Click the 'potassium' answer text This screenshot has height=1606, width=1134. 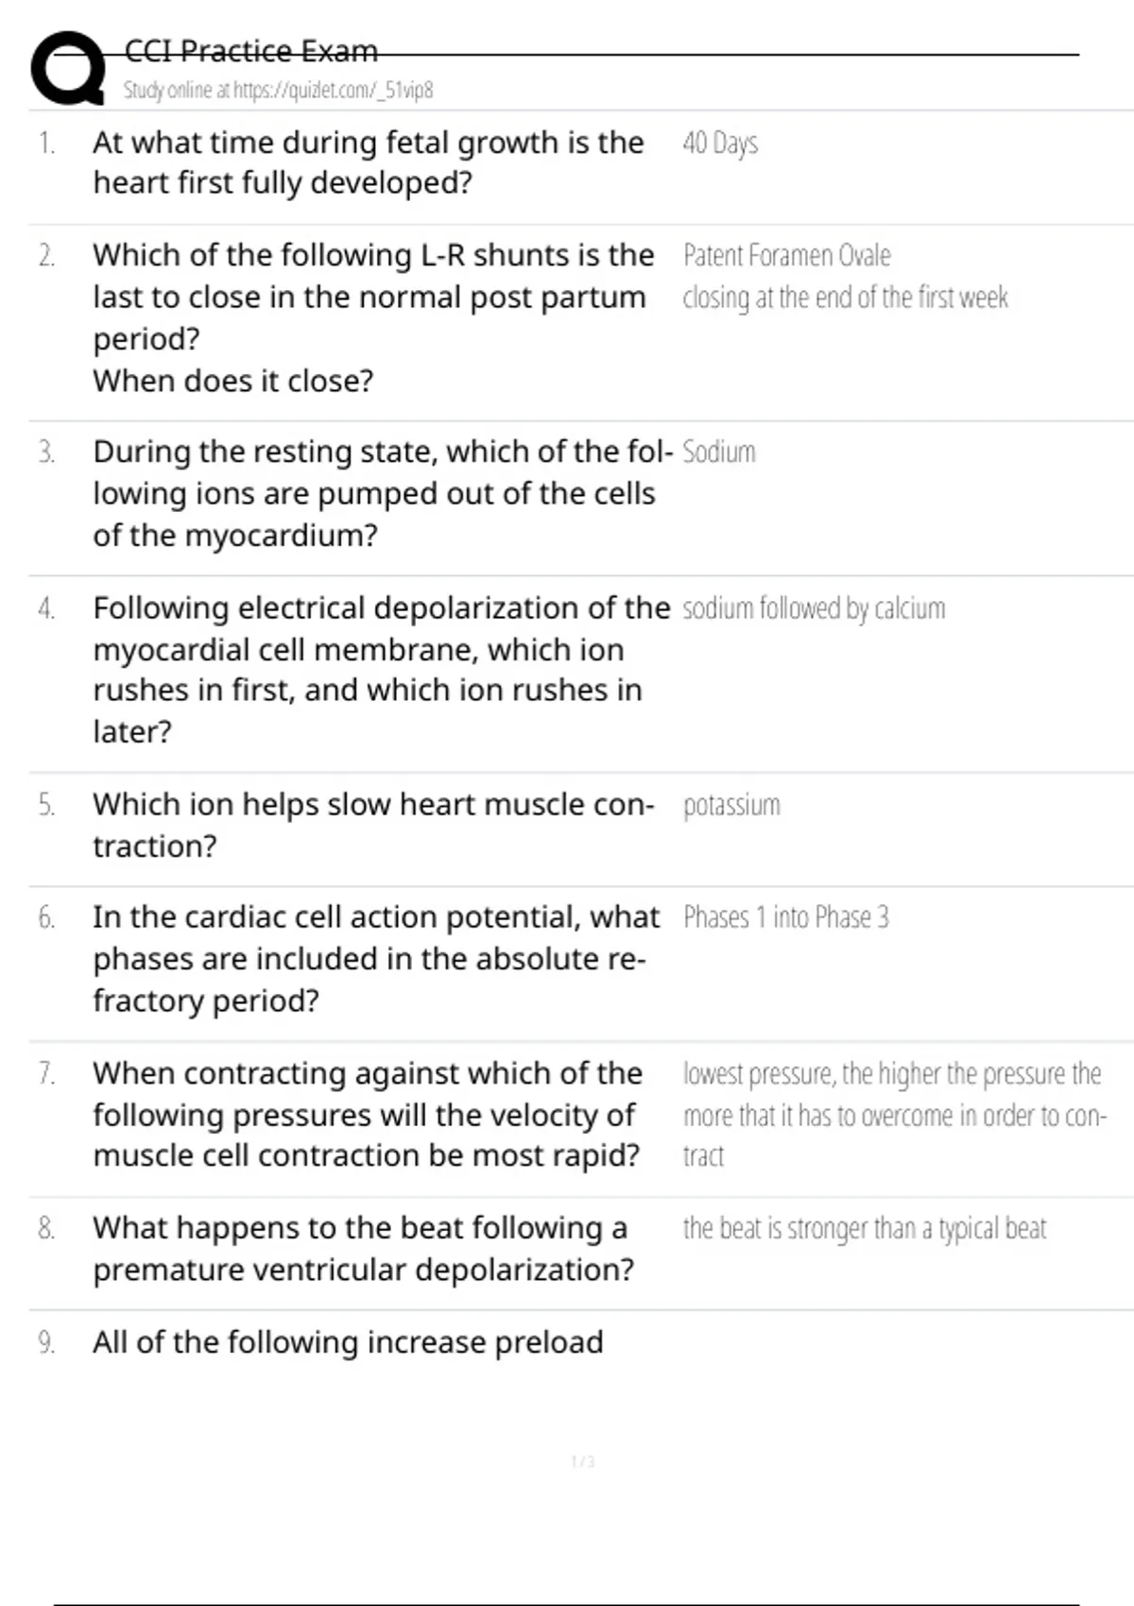click(731, 805)
